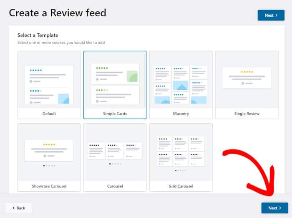Click the Single Review label text
Viewport: 292px width, 218px height.
click(247, 114)
